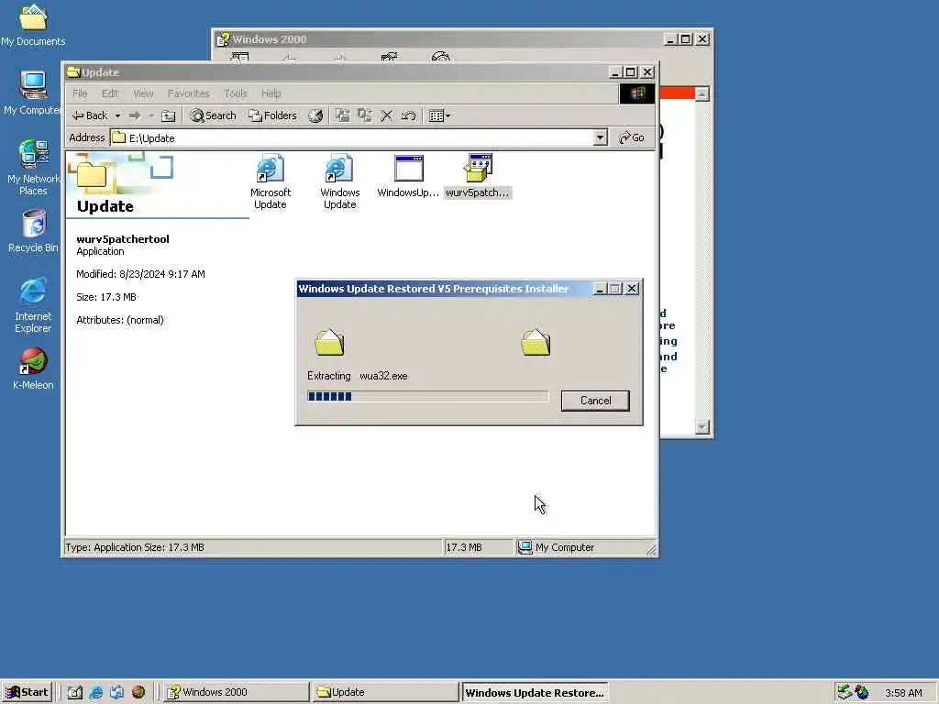Open the Edit menu
Image resolution: width=939 pixels, height=704 pixels.
[110, 93]
